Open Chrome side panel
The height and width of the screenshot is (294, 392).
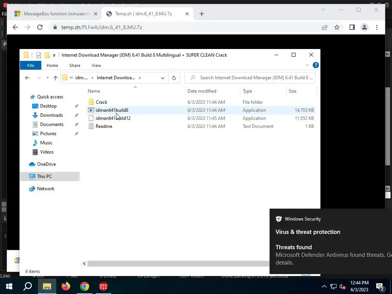[x=352, y=27]
